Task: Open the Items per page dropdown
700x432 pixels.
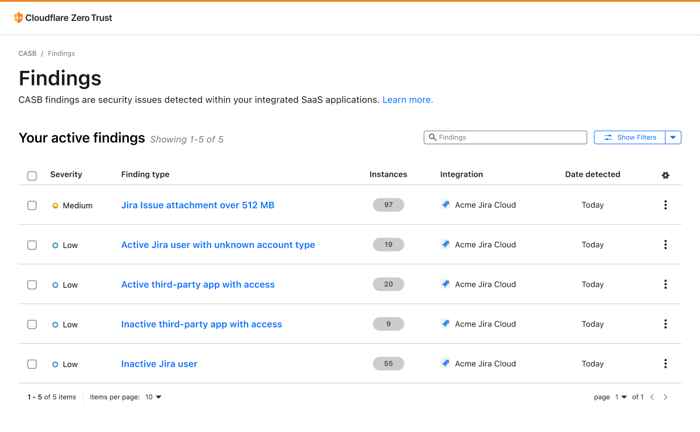Action: (x=153, y=397)
